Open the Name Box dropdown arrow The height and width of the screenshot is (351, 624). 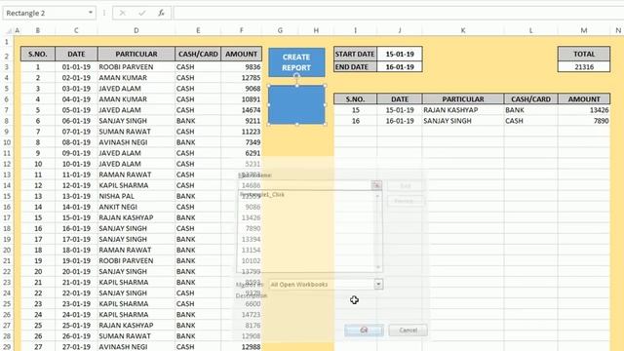91,13
